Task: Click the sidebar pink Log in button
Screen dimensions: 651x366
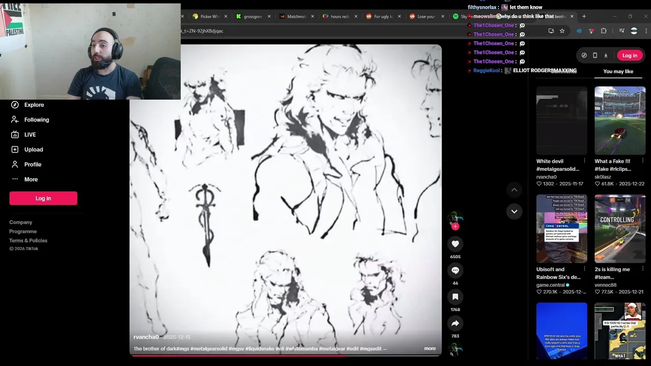Action: tap(43, 198)
